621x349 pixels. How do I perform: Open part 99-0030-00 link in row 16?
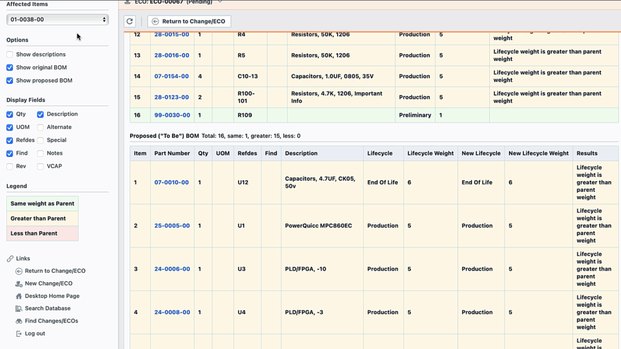pyautogui.click(x=172, y=115)
